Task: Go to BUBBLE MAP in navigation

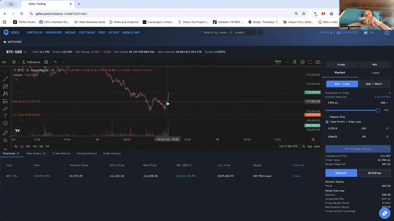Action: point(131,33)
